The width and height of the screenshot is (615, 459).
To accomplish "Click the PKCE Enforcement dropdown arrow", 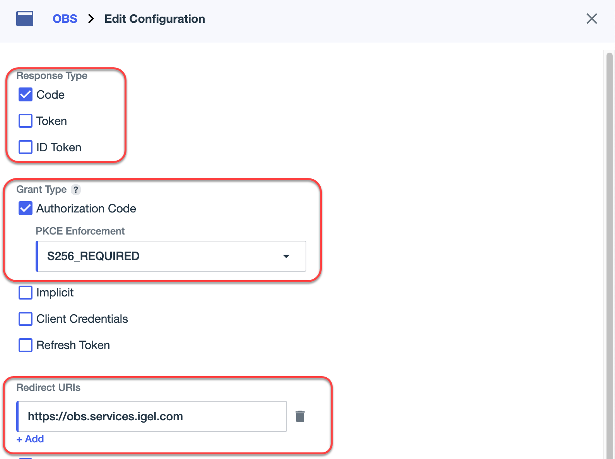I will (286, 256).
